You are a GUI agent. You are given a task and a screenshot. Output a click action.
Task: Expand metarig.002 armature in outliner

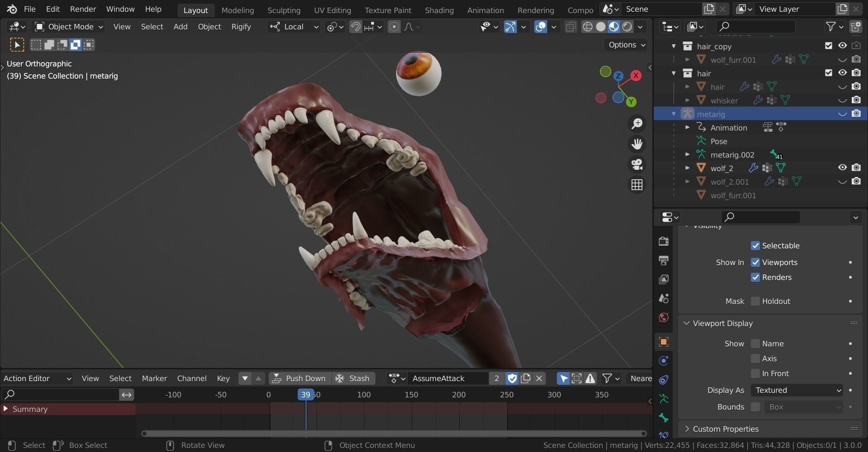tap(687, 154)
